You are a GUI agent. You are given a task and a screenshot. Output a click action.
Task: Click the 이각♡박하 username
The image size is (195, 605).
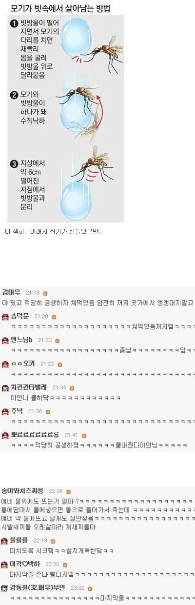(x=25, y=564)
